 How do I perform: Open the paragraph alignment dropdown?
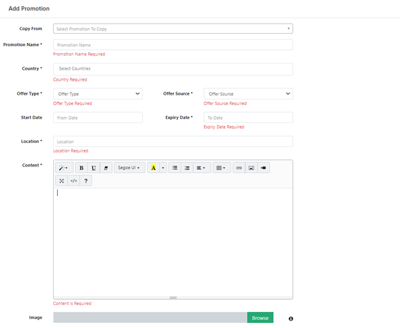coord(202,168)
